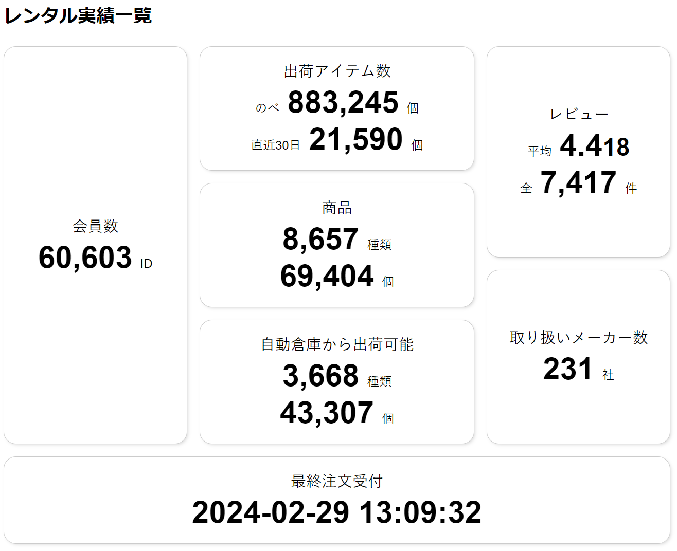Viewport: 677px width, 551px height.
Task: Open the 取り扱いメーカー数 card title
Action: point(579,338)
